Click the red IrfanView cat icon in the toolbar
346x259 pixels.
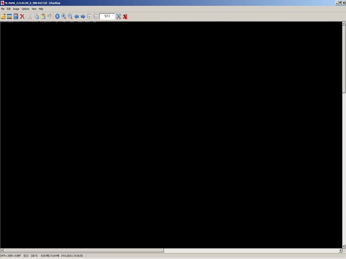point(125,17)
